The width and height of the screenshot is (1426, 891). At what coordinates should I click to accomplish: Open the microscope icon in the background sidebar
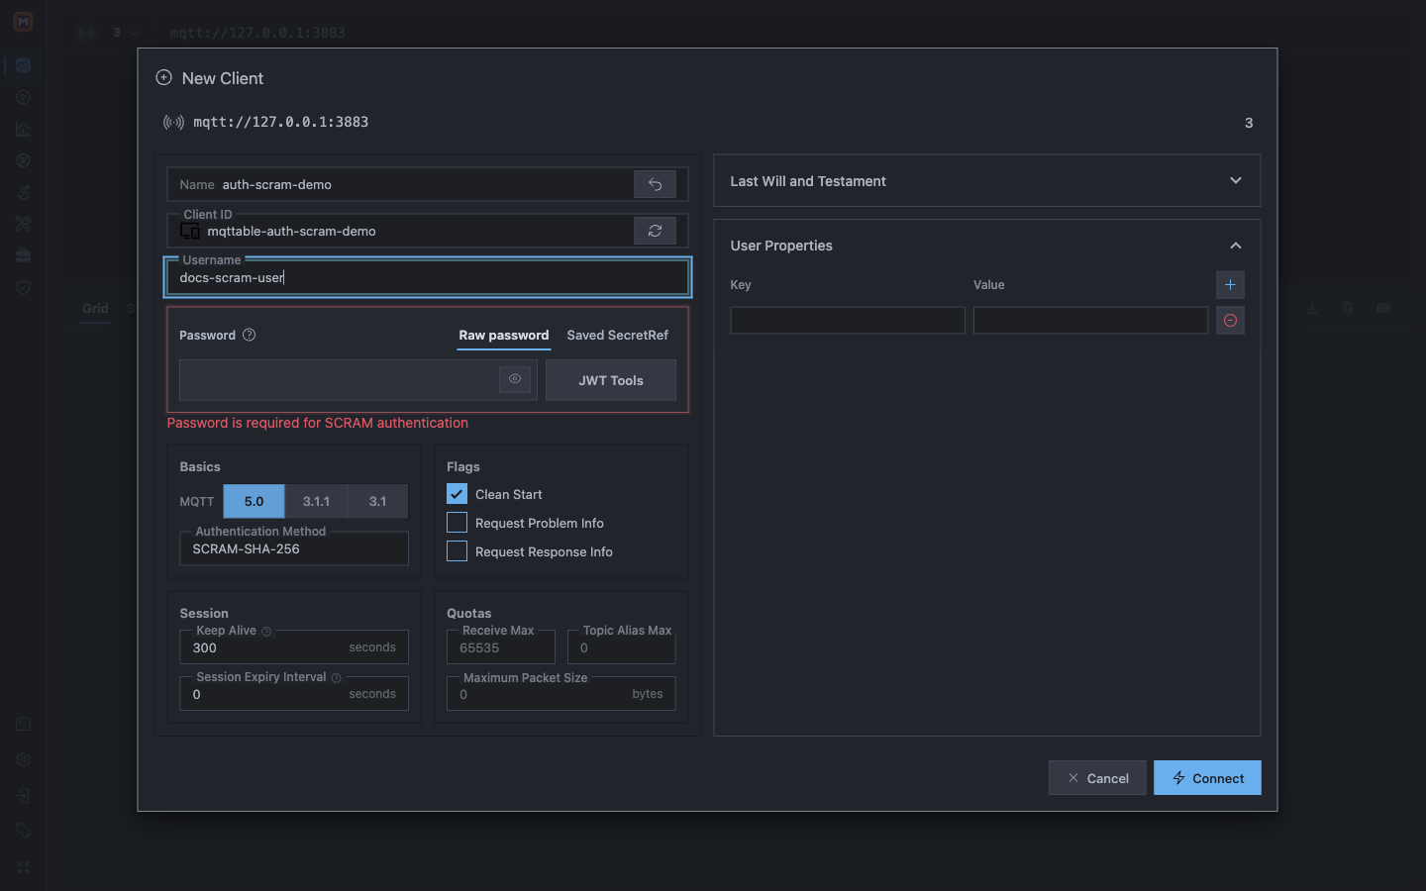tap(23, 192)
